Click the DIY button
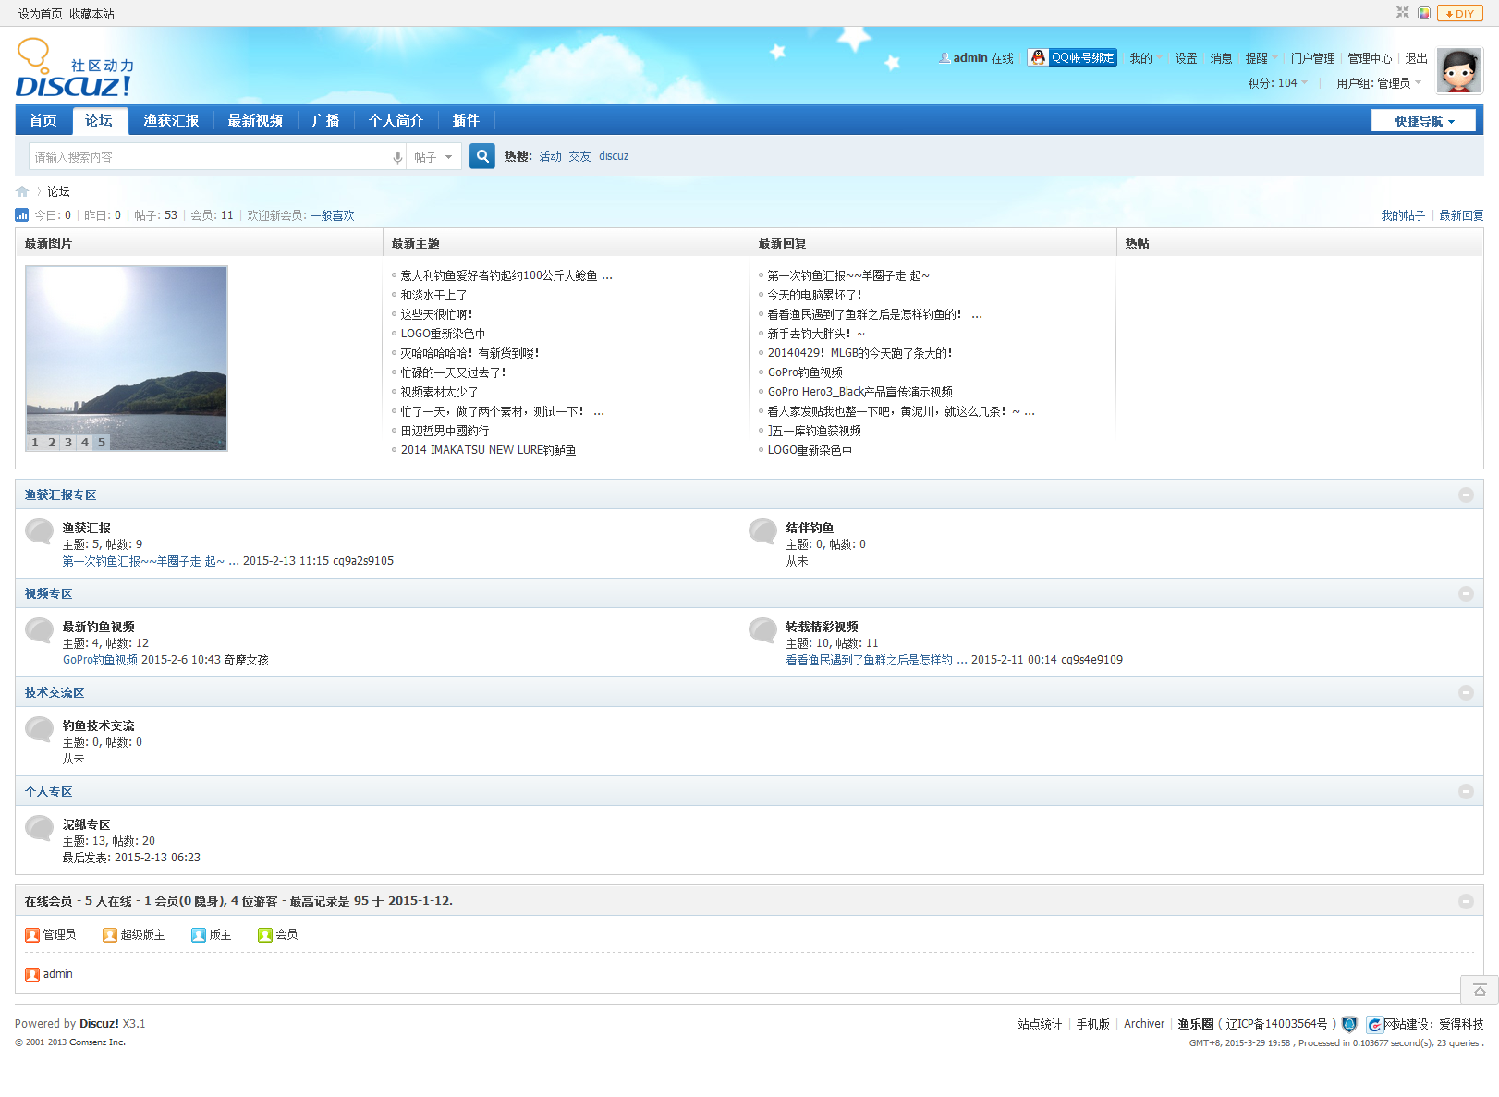This screenshot has width=1499, height=1097. click(1460, 13)
